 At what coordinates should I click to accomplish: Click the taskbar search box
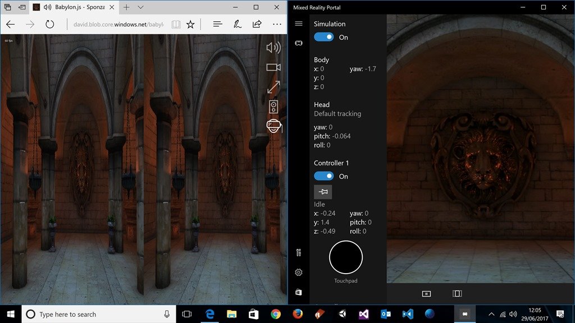(99, 314)
